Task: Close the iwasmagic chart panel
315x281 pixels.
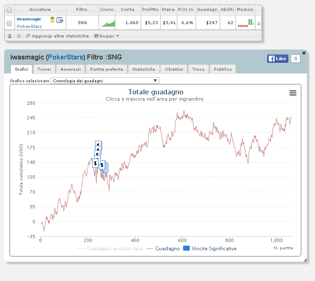Action: pos(304,53)
